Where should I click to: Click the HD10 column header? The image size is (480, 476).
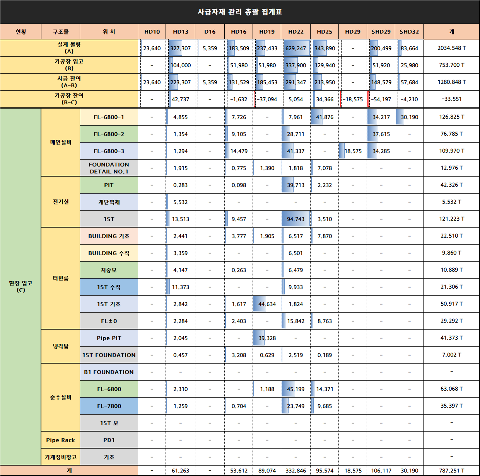(152, 32)
